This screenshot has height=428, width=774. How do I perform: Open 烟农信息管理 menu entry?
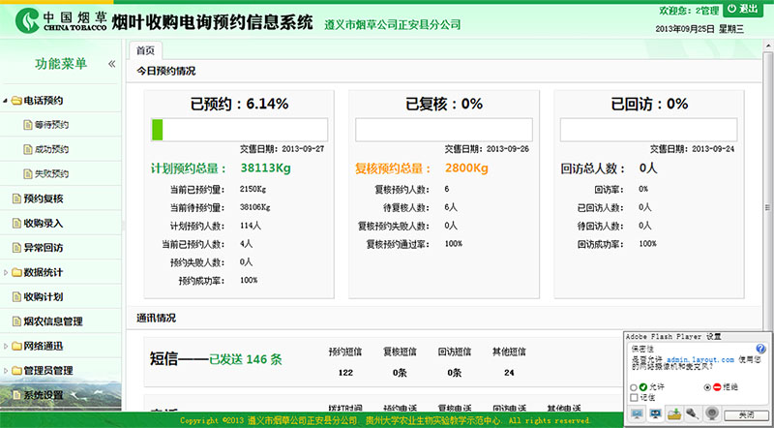click(52, 321)
